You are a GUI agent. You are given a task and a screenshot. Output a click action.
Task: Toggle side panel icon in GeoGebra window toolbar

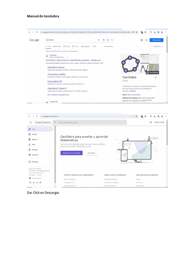click(x=158, y=116)
